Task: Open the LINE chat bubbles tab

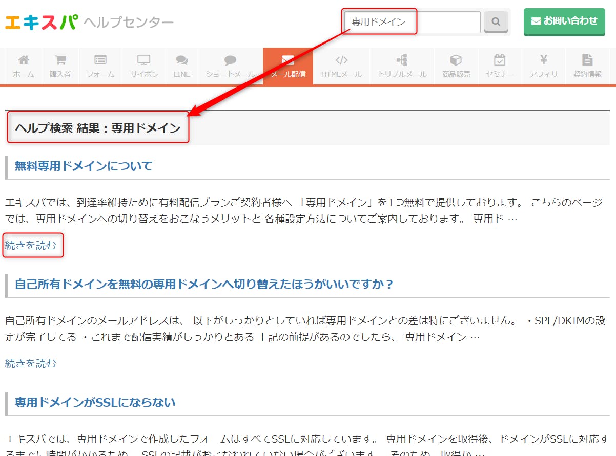Action: point(181,66)
